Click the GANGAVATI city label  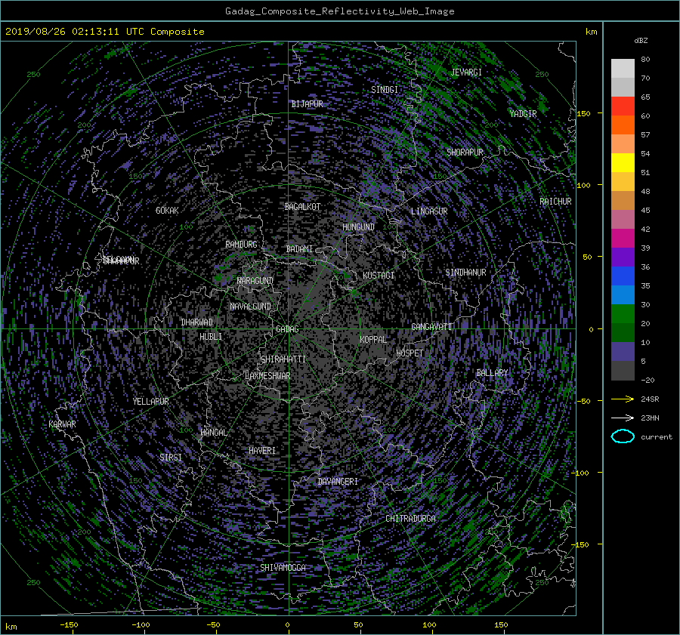(x=431, y=327)
